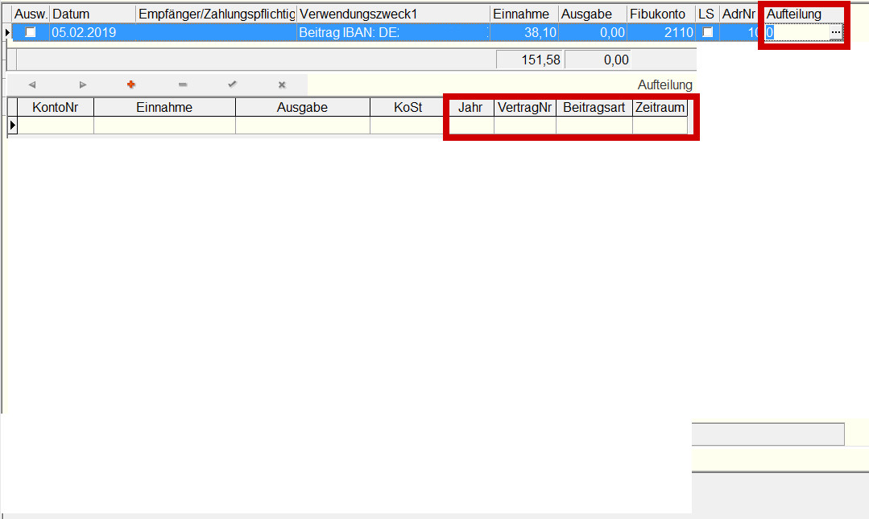The image size is (869, 519).
Task: Select the VertragNr cell in split grid
Action: pyautogui.click(x=524, y=126)
